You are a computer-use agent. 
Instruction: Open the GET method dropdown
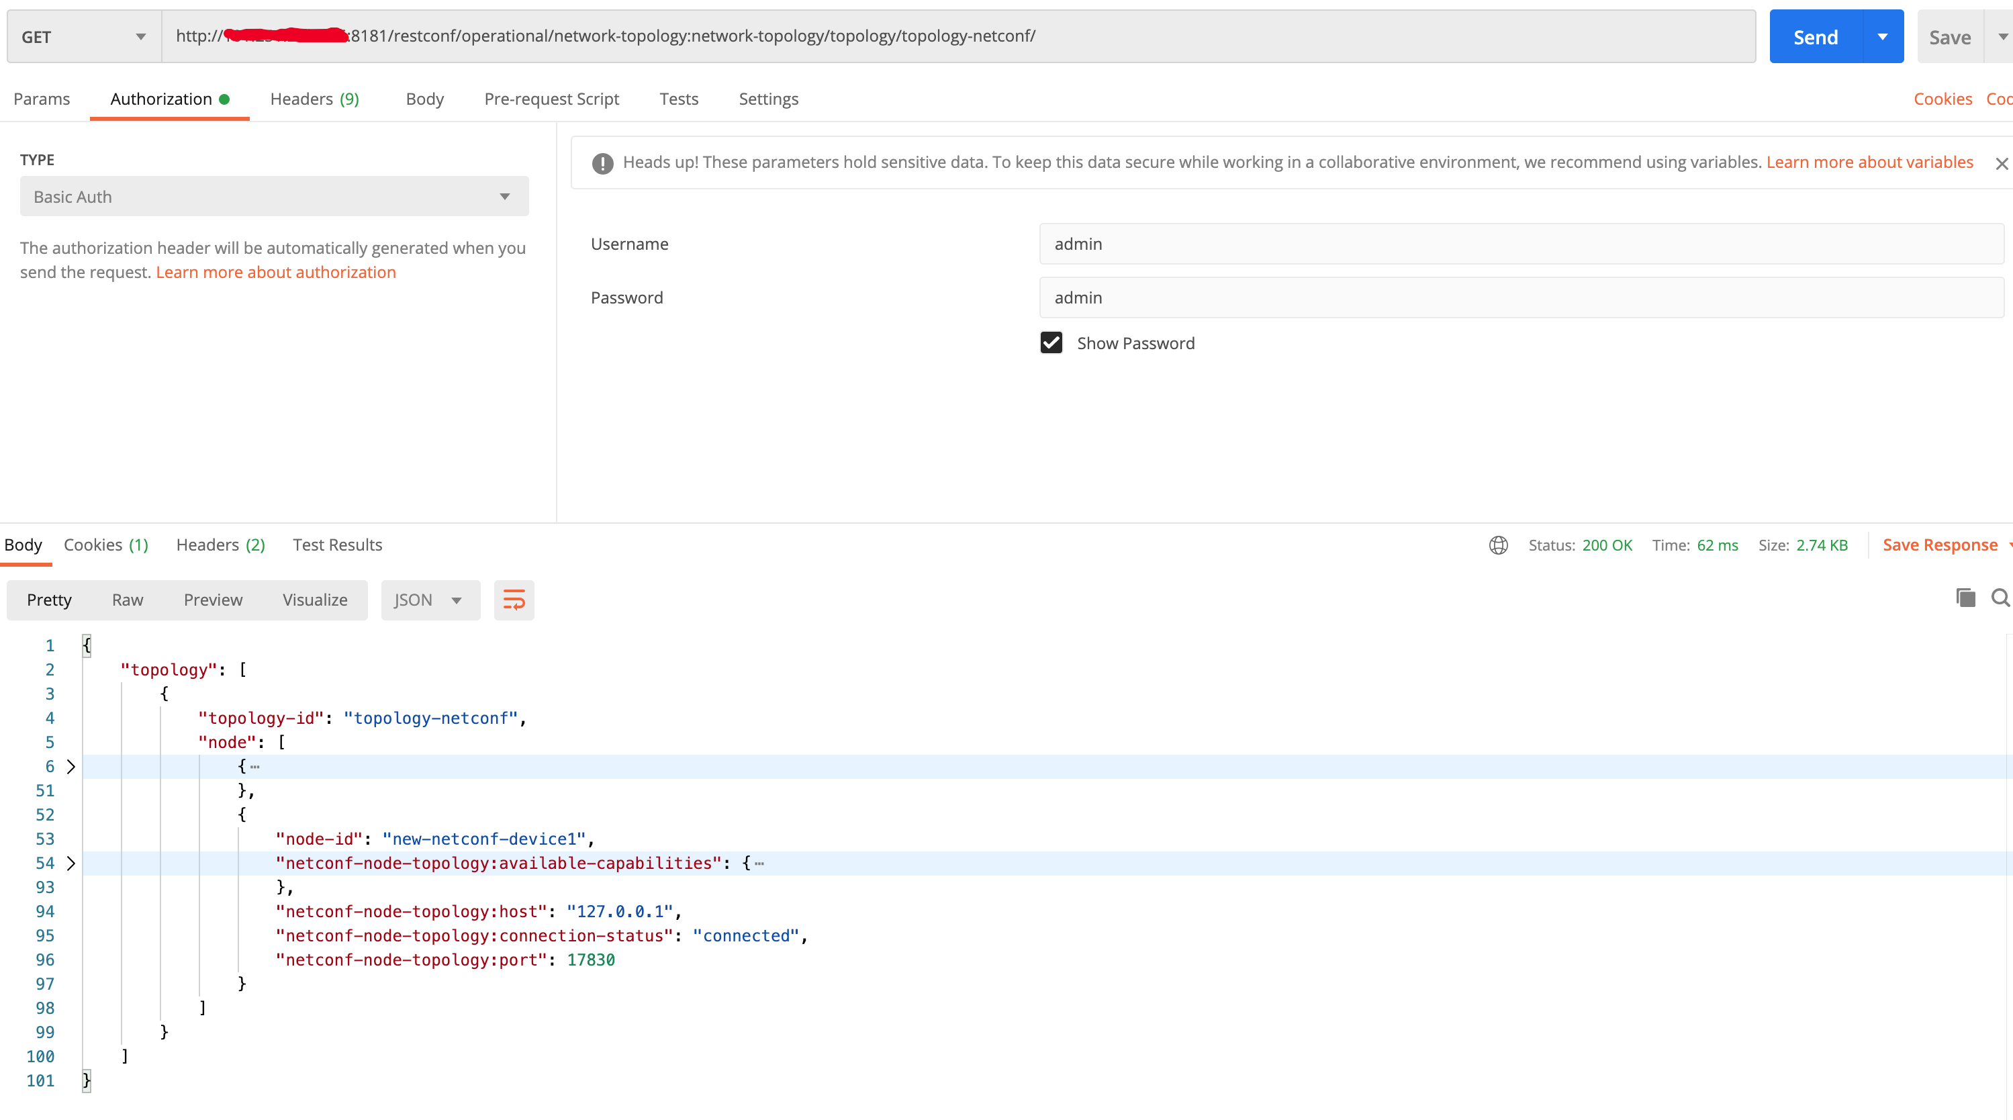click(85, 37)
